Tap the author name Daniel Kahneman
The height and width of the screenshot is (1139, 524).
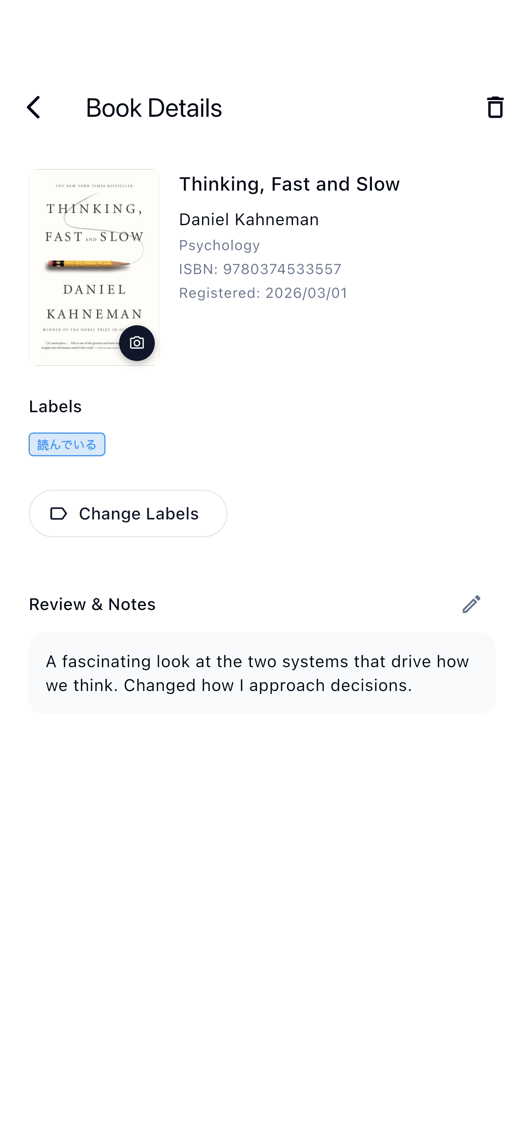pos(249,219)
